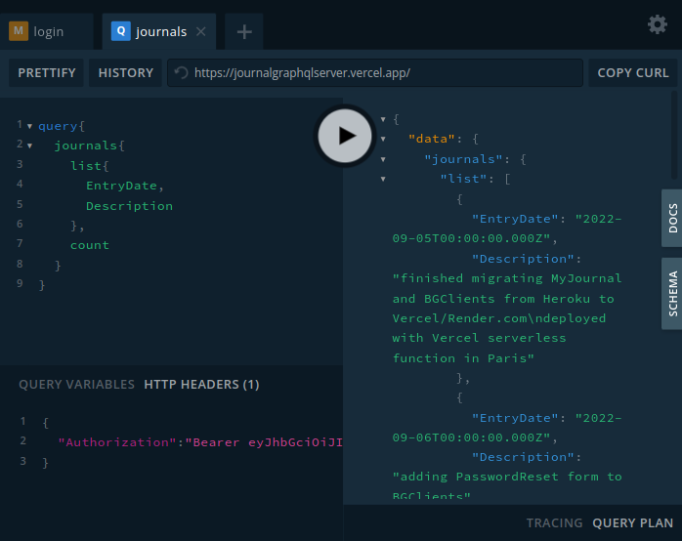This screenshot has height=541, width=682.
Task: Click the COPY CURL button
Action: [x=633, y=72]
